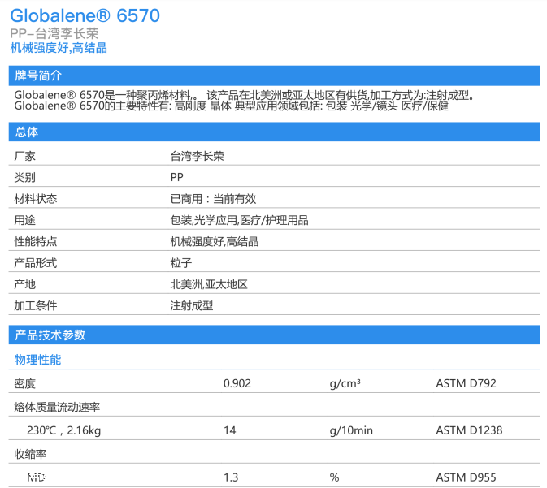Image resolution: width=547 pixels, height=488 pixels.
Task: Click the condition 230℃, 2.16kg
Action: [x=64, y=430]
